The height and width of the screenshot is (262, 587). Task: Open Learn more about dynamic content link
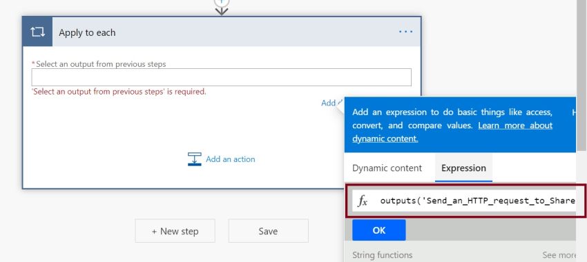[x=452, y=132]
